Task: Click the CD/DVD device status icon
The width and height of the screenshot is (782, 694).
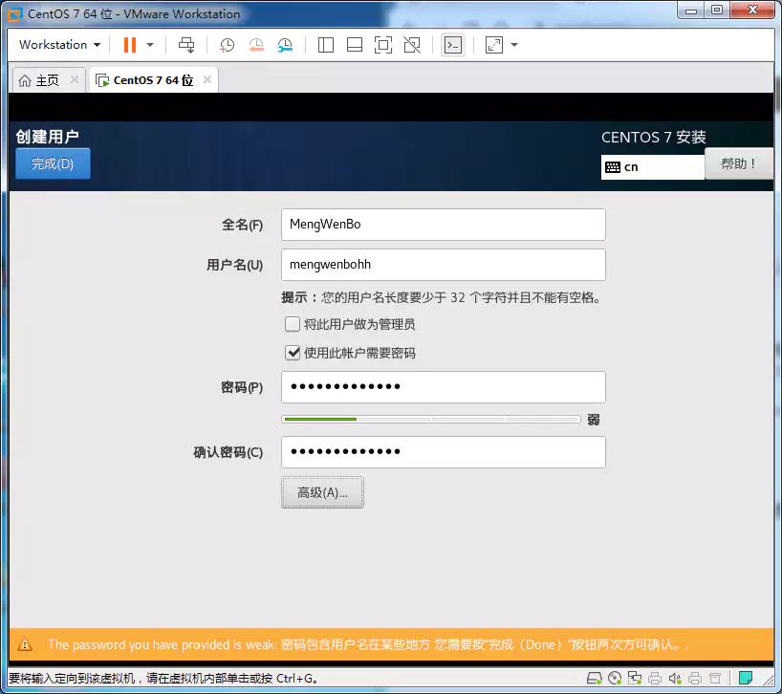Action: [x=615, y=679]
